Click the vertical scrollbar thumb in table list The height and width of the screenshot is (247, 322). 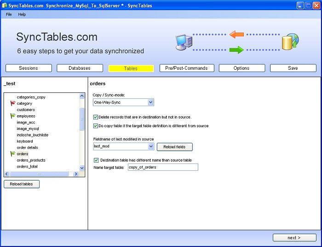click(82, 119)
